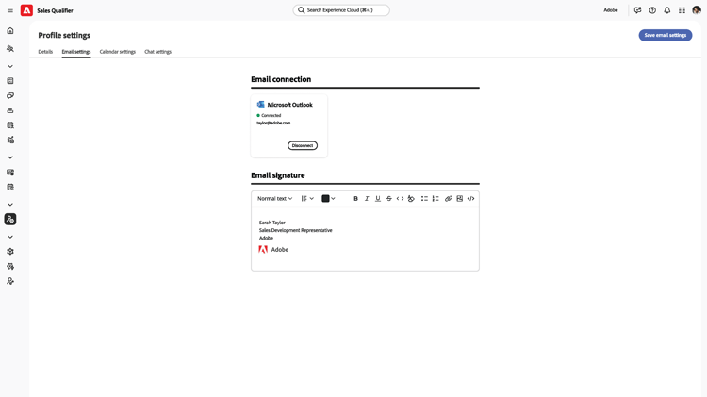707x397 pixels.
Task: Click the Microsoft Outlook icon
Action: click(260, 105)
